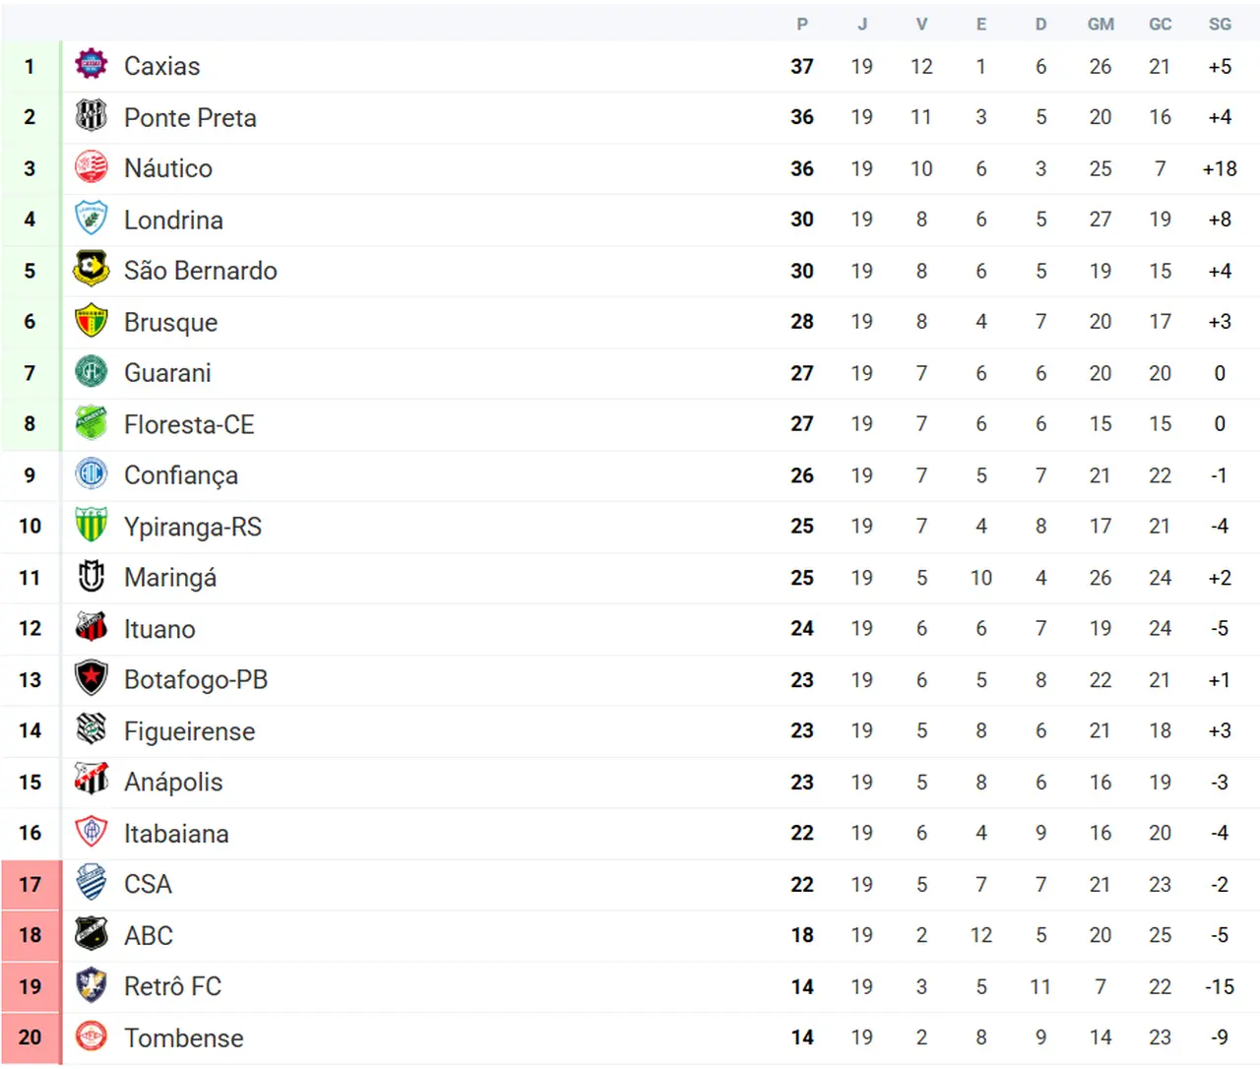This screenshot has width=1260, height=1069.
Task: Sort table by P points column
Action: (x=802, y=24)
